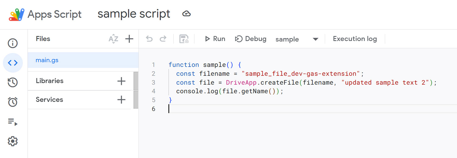Screen dimensions: 457x158
Task: Select main.gs in the Files list
Action: [x=47, y=60]
